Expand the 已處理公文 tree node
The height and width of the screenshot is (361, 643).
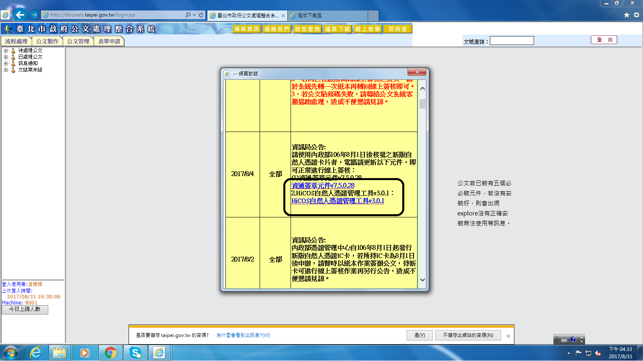coord(6,57)
